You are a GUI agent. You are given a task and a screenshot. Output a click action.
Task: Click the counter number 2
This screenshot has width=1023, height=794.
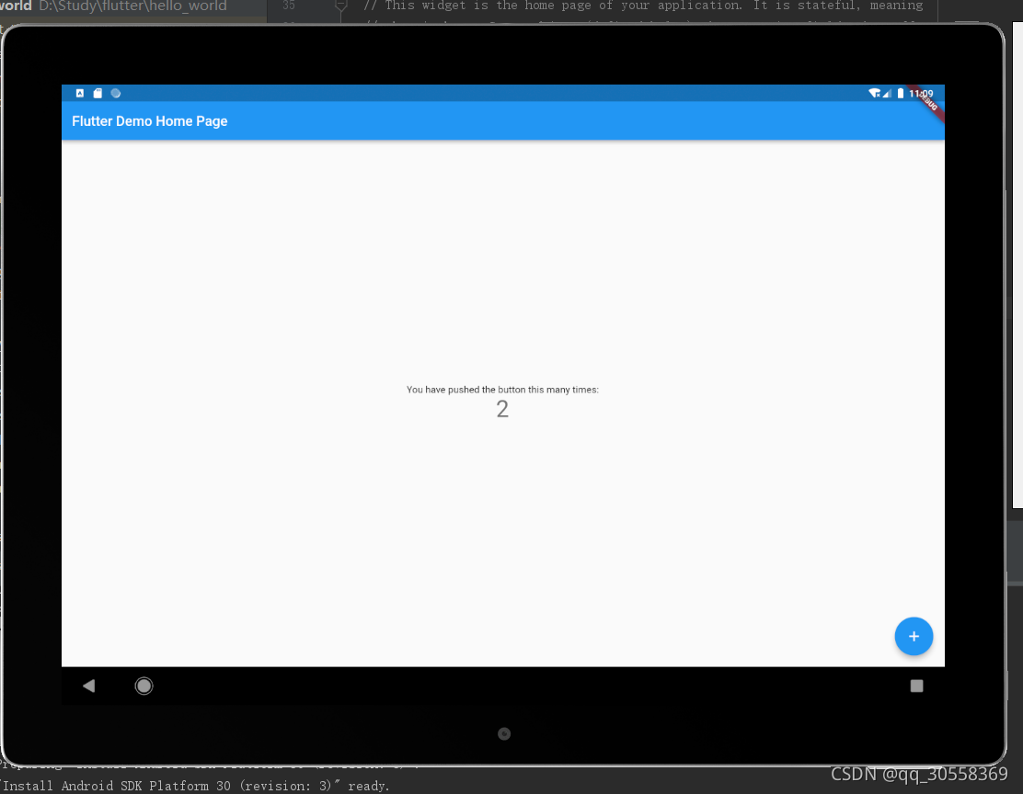[x=502, y=409]
